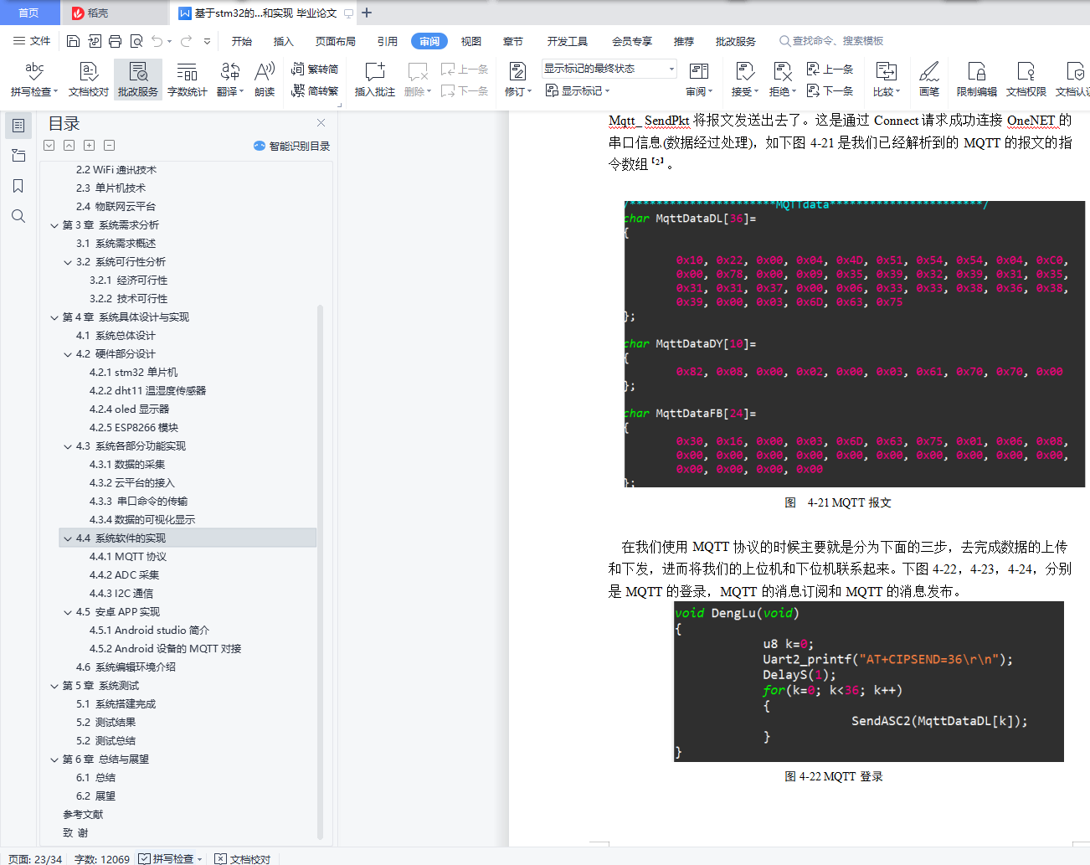Go to the 首页 home tab
This screenshot has width=1090, height=865.
[x=29, y=13]
